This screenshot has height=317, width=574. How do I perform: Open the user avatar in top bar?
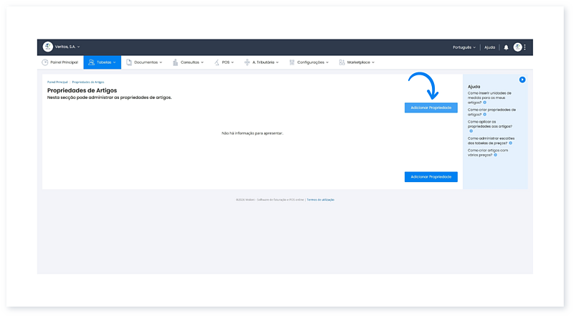517,47
